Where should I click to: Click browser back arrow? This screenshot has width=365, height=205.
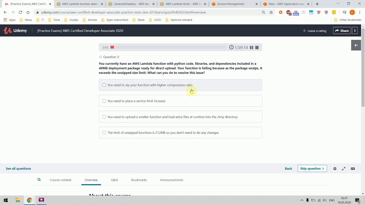[x=5, y=12]
